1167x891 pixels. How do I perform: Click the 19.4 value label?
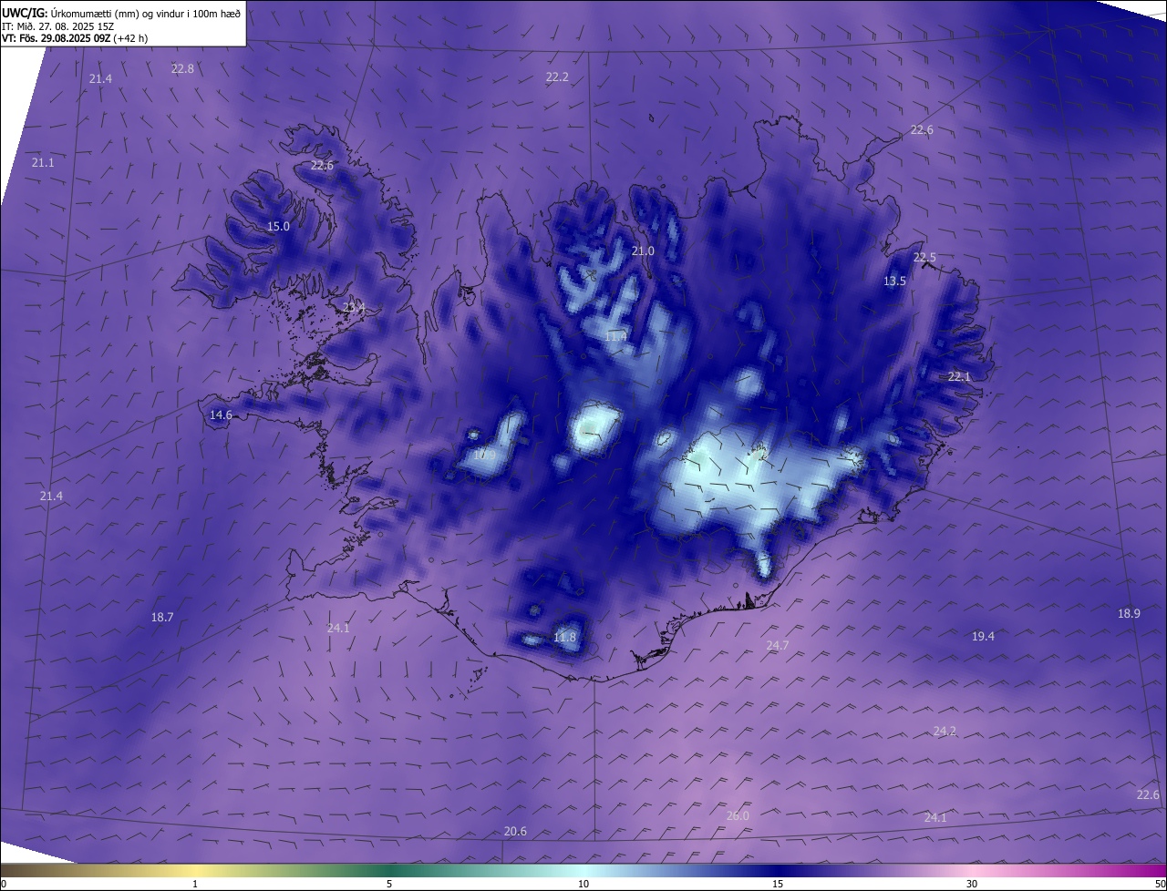[983, 636]
